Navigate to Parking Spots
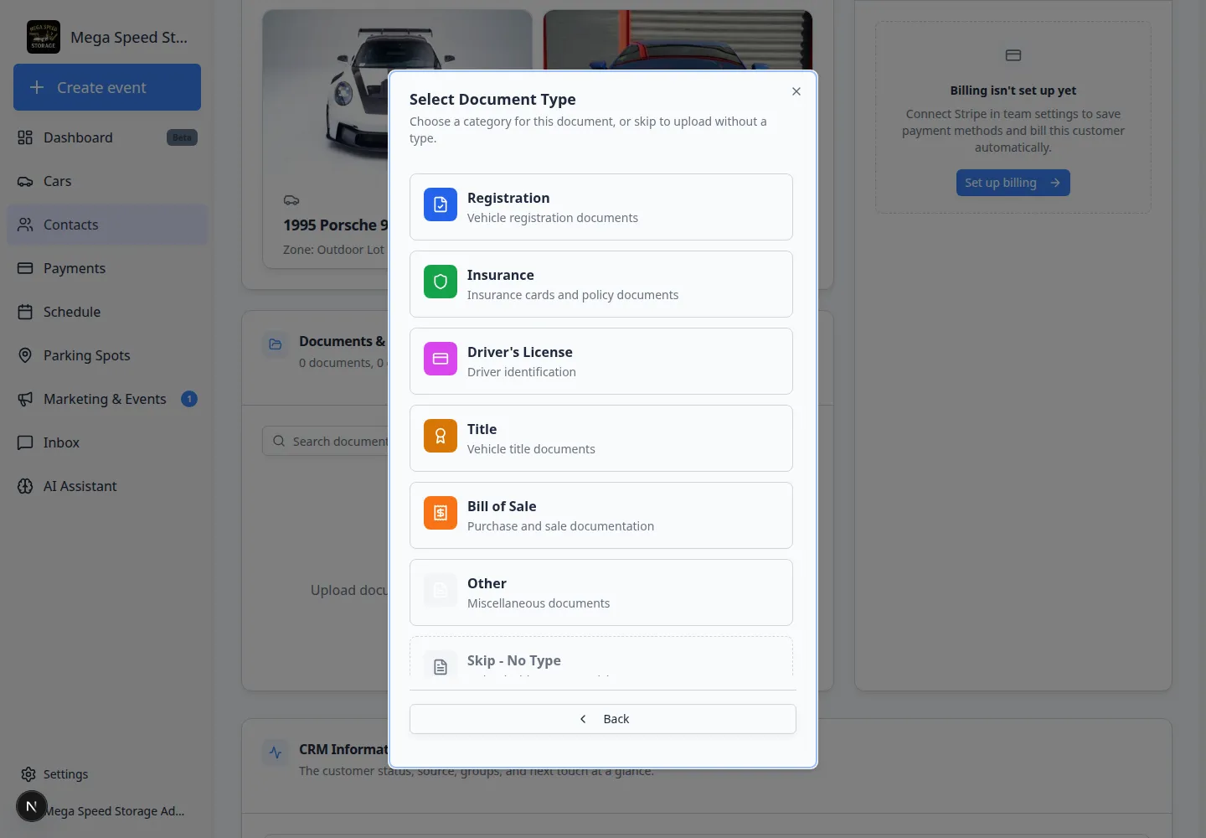 pyautogui.click(x=107, y=355)
